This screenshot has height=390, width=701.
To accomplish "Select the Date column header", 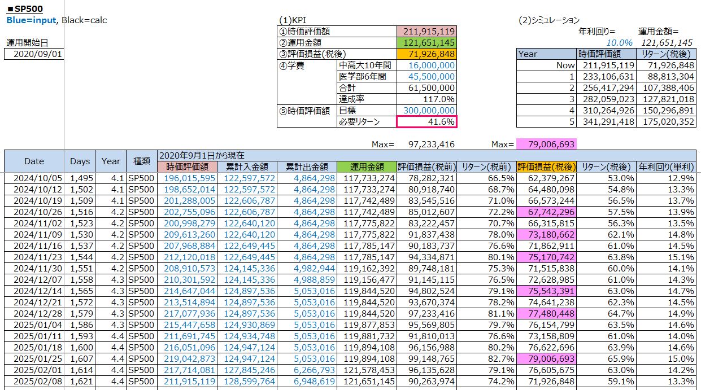I will click(34, 161).
